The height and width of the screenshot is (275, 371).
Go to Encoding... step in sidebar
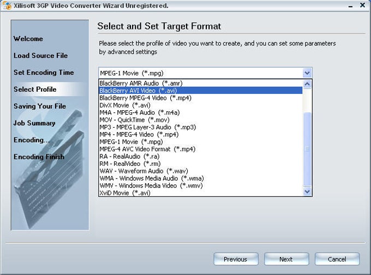[x=32, y=140]
